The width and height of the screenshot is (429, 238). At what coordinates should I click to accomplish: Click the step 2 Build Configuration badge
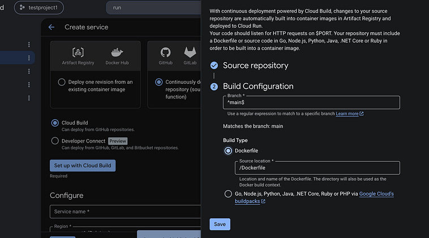(x=214, y=86)
